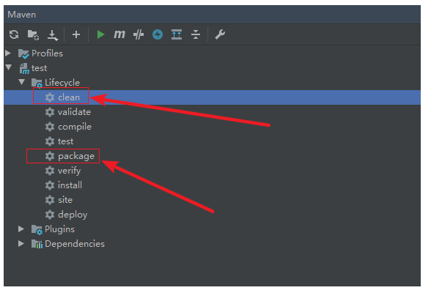Click the Plugins folder icon

[37, 230]
